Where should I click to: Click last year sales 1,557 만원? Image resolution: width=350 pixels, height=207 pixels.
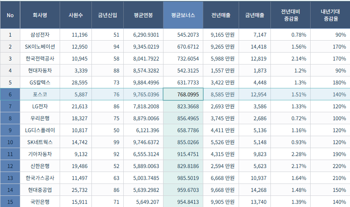[221, 70]
